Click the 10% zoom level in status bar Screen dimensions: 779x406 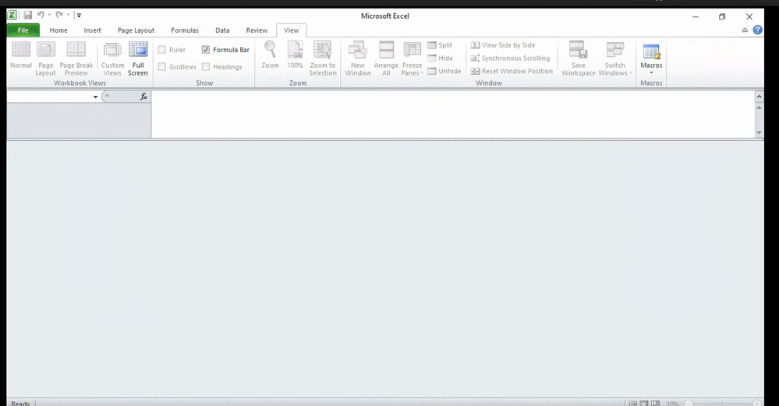[672, 404]
